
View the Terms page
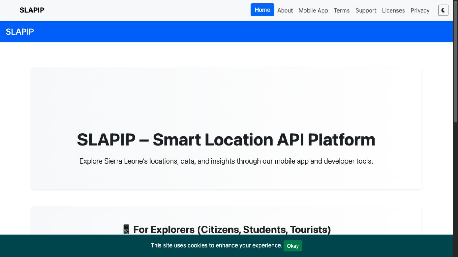tap(342, 10)
